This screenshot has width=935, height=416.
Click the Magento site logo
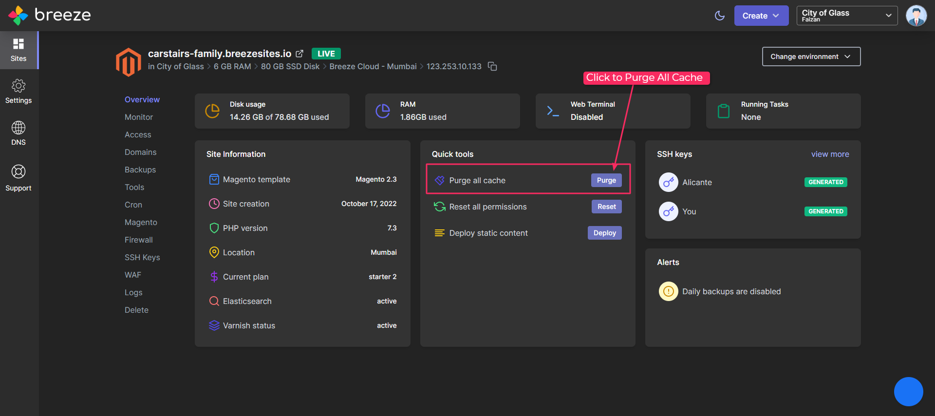point(129,62)
